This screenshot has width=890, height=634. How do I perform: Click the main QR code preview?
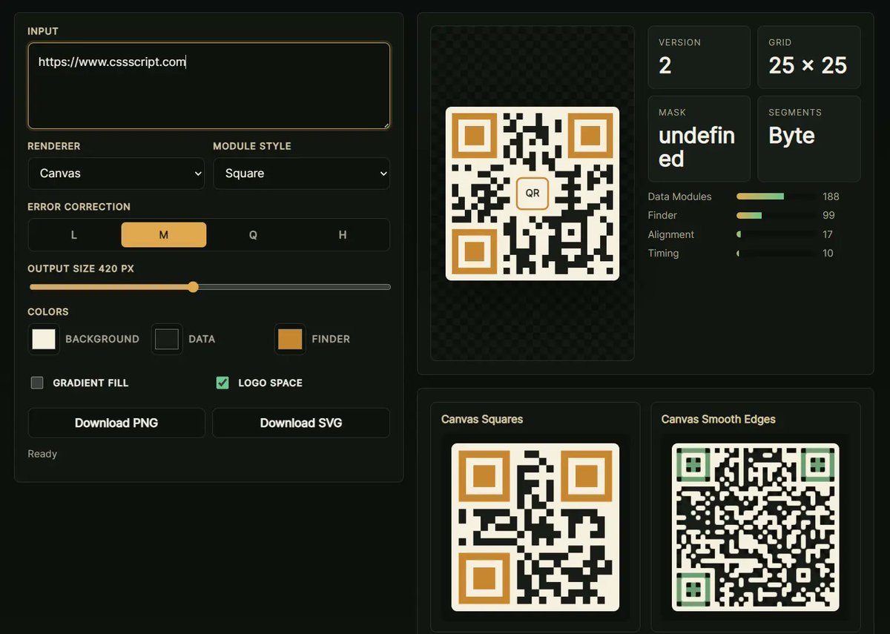tap(533, 194)
